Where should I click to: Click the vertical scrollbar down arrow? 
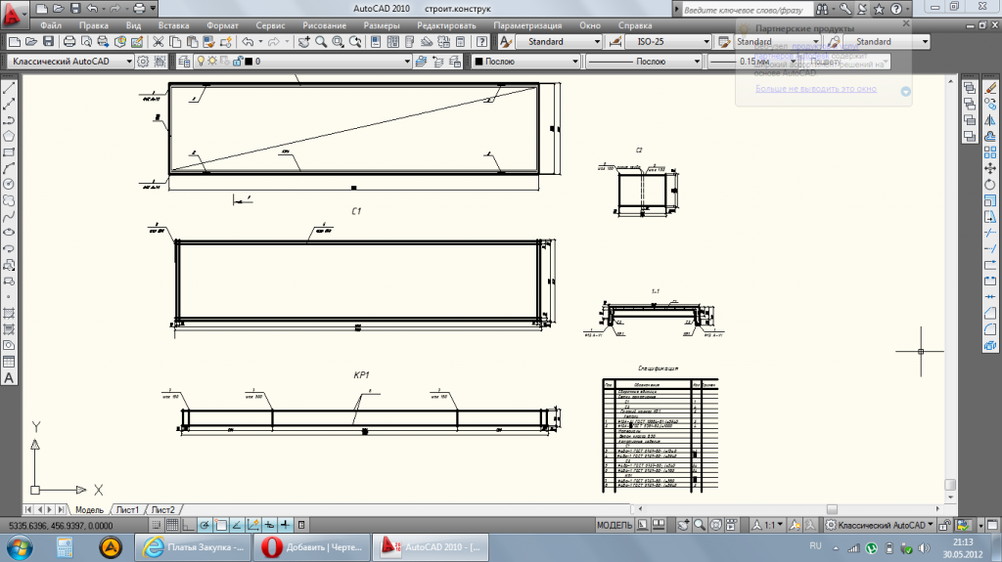pyautogui.click(x=951, y=497)
